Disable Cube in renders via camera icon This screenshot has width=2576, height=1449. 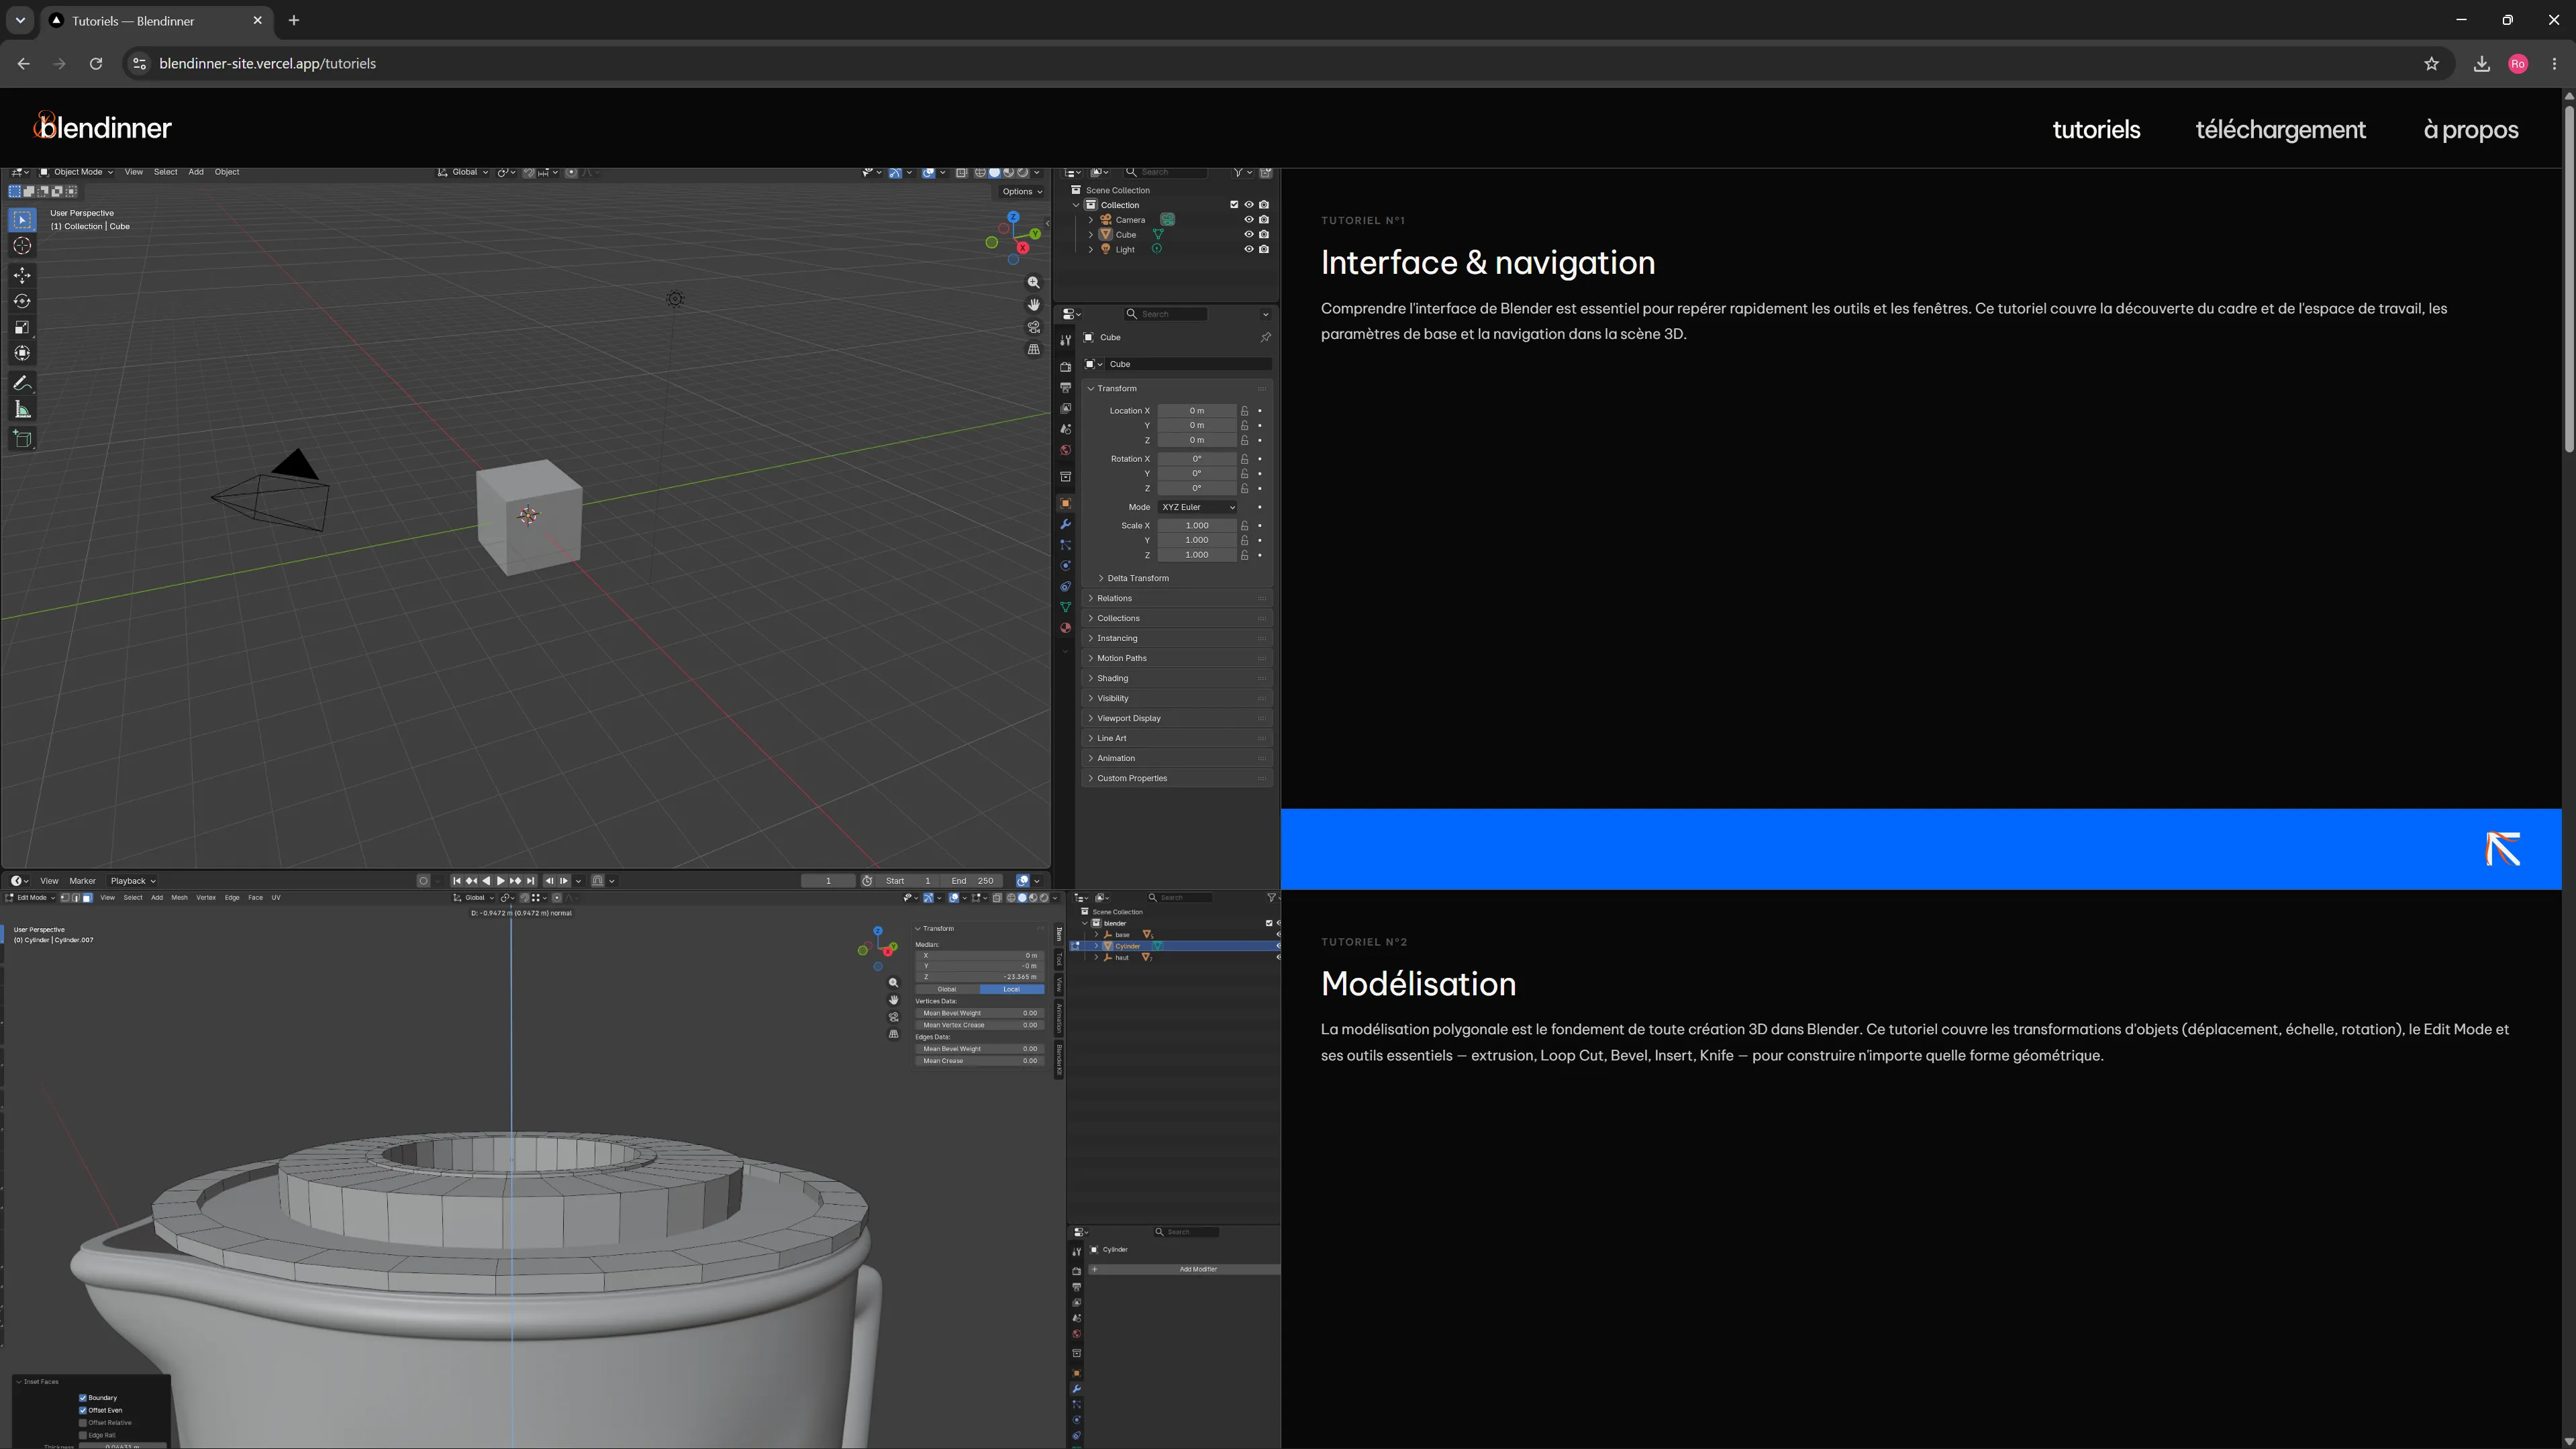click(1264, 234)
